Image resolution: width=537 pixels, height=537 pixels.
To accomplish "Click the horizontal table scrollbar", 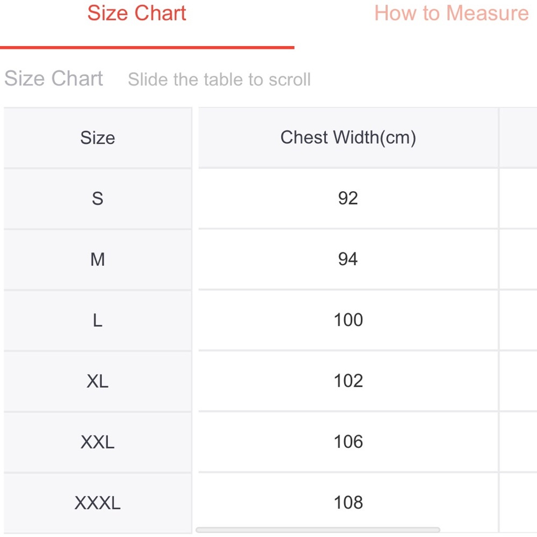I will click(x=317, y=530).
